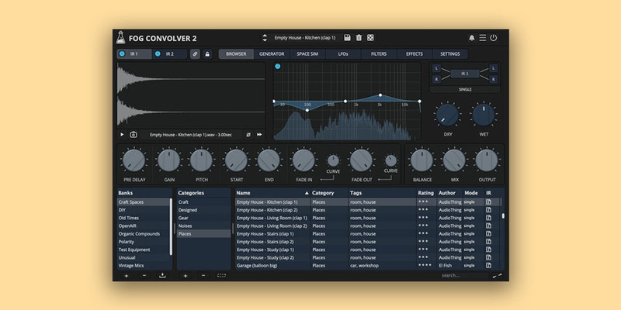This screenshot has height=310, width=621.
Task: Open the SINGLE routing mode selector
Action: pyautogui.click(x=466, y=89)
